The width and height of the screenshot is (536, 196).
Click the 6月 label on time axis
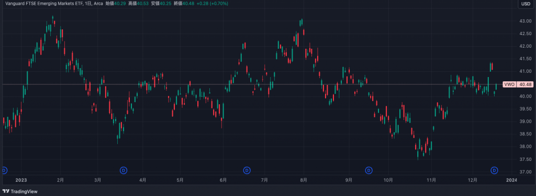223,180
